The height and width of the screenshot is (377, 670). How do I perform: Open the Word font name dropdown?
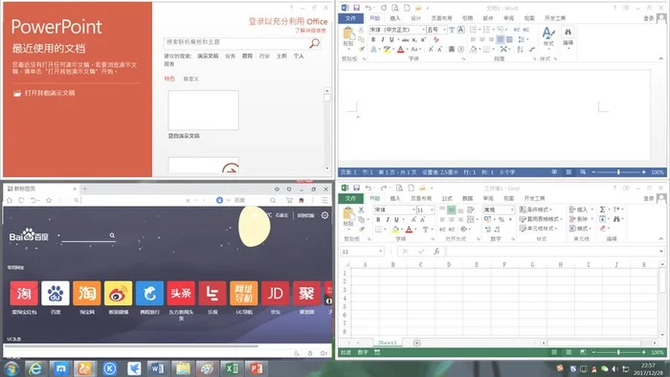coord(423,30)
